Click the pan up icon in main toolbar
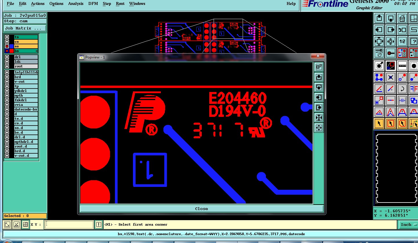 coord(379,18)
